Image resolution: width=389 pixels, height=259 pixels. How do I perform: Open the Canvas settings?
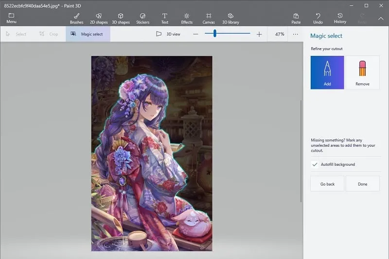[209, 18]
